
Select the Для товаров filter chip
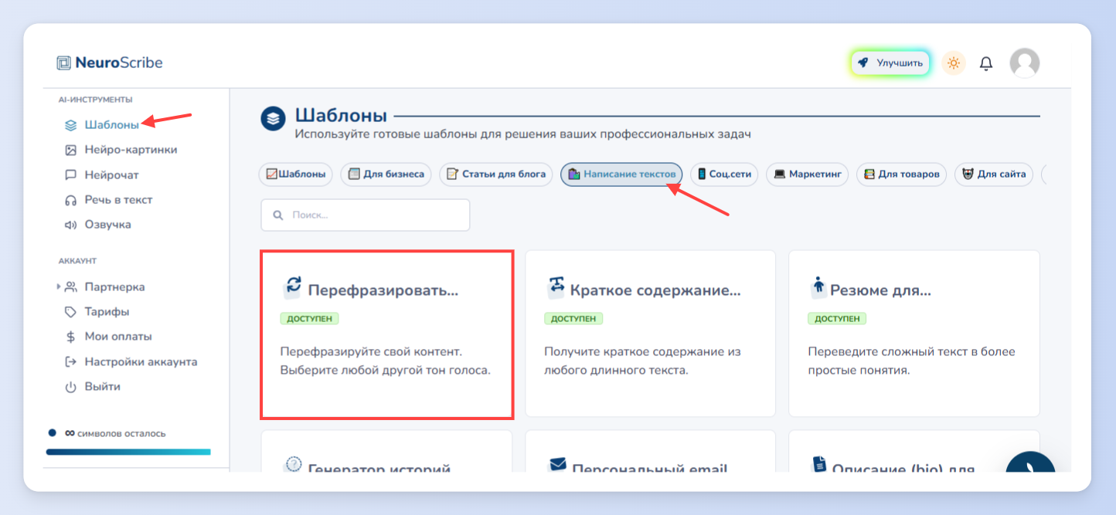coord(901,174)
